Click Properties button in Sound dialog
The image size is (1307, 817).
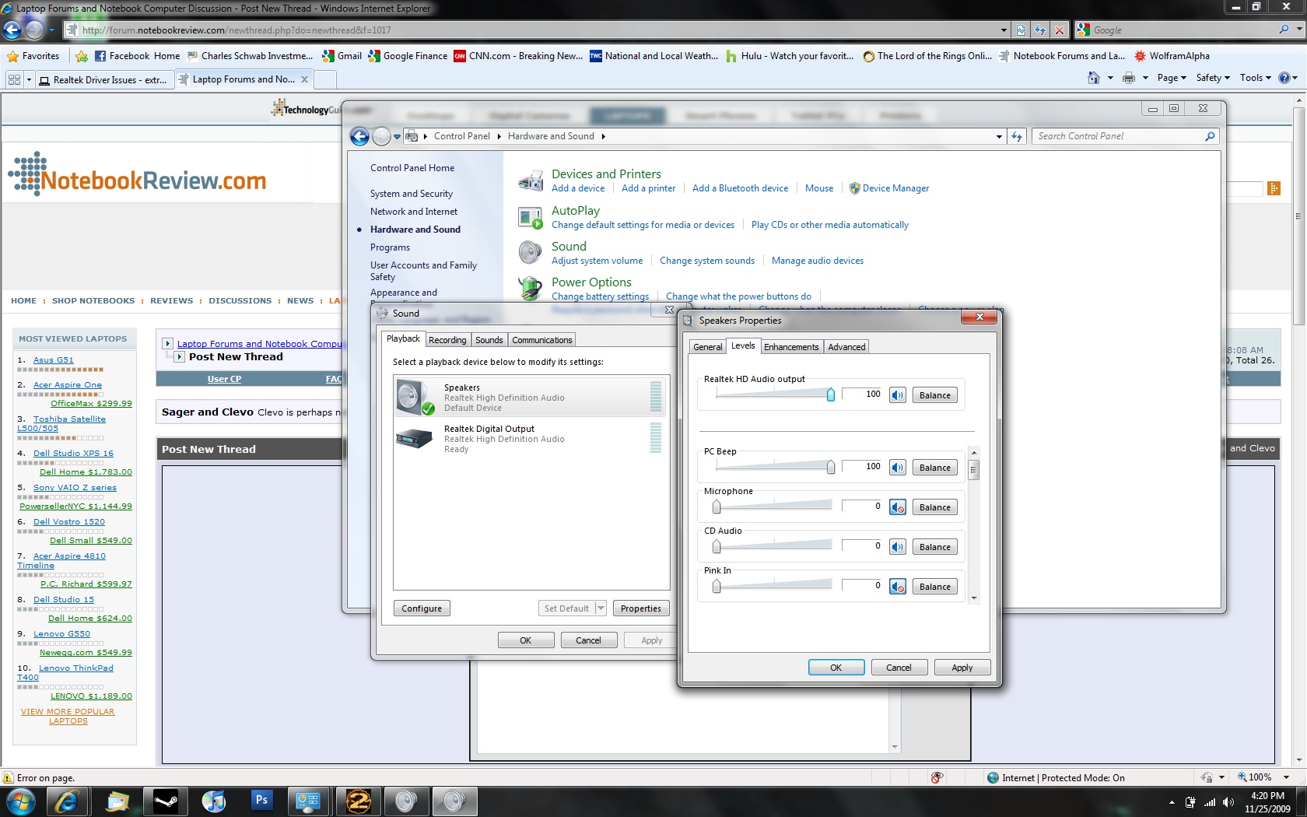[x=641, y=608]
